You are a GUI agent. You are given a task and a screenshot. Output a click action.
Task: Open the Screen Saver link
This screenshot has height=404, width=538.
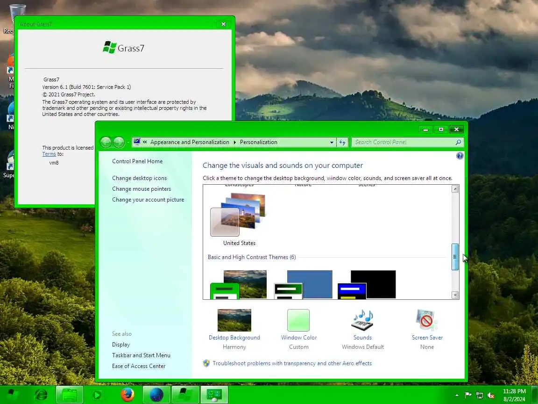tap(427, 338)
